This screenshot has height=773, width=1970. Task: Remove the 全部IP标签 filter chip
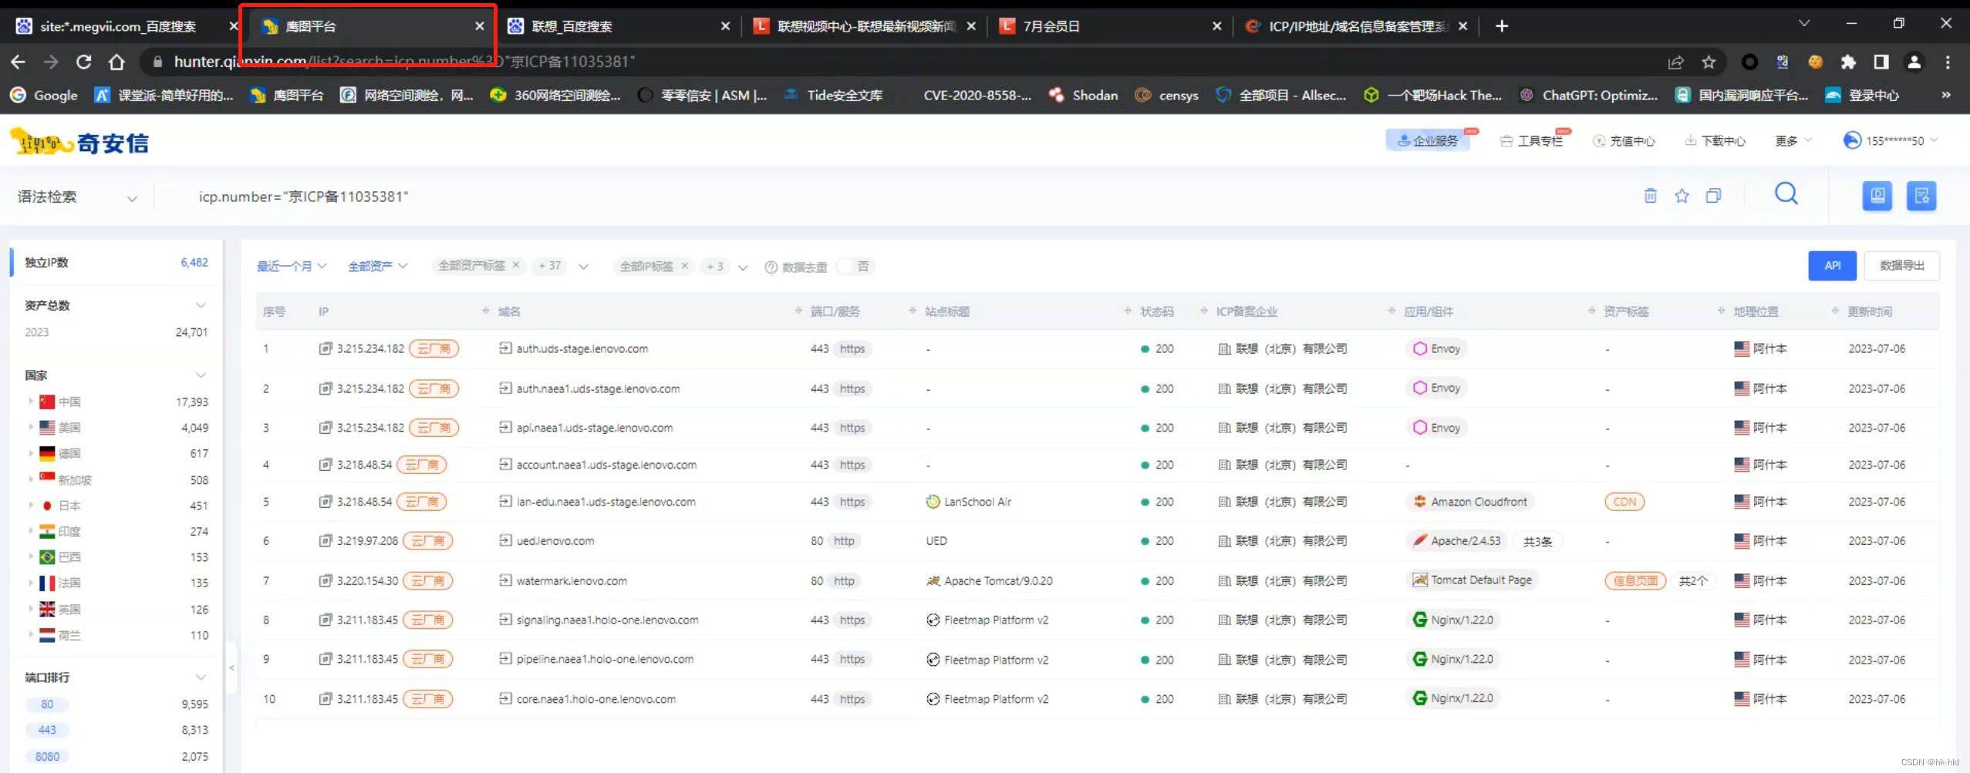[684, 266]
